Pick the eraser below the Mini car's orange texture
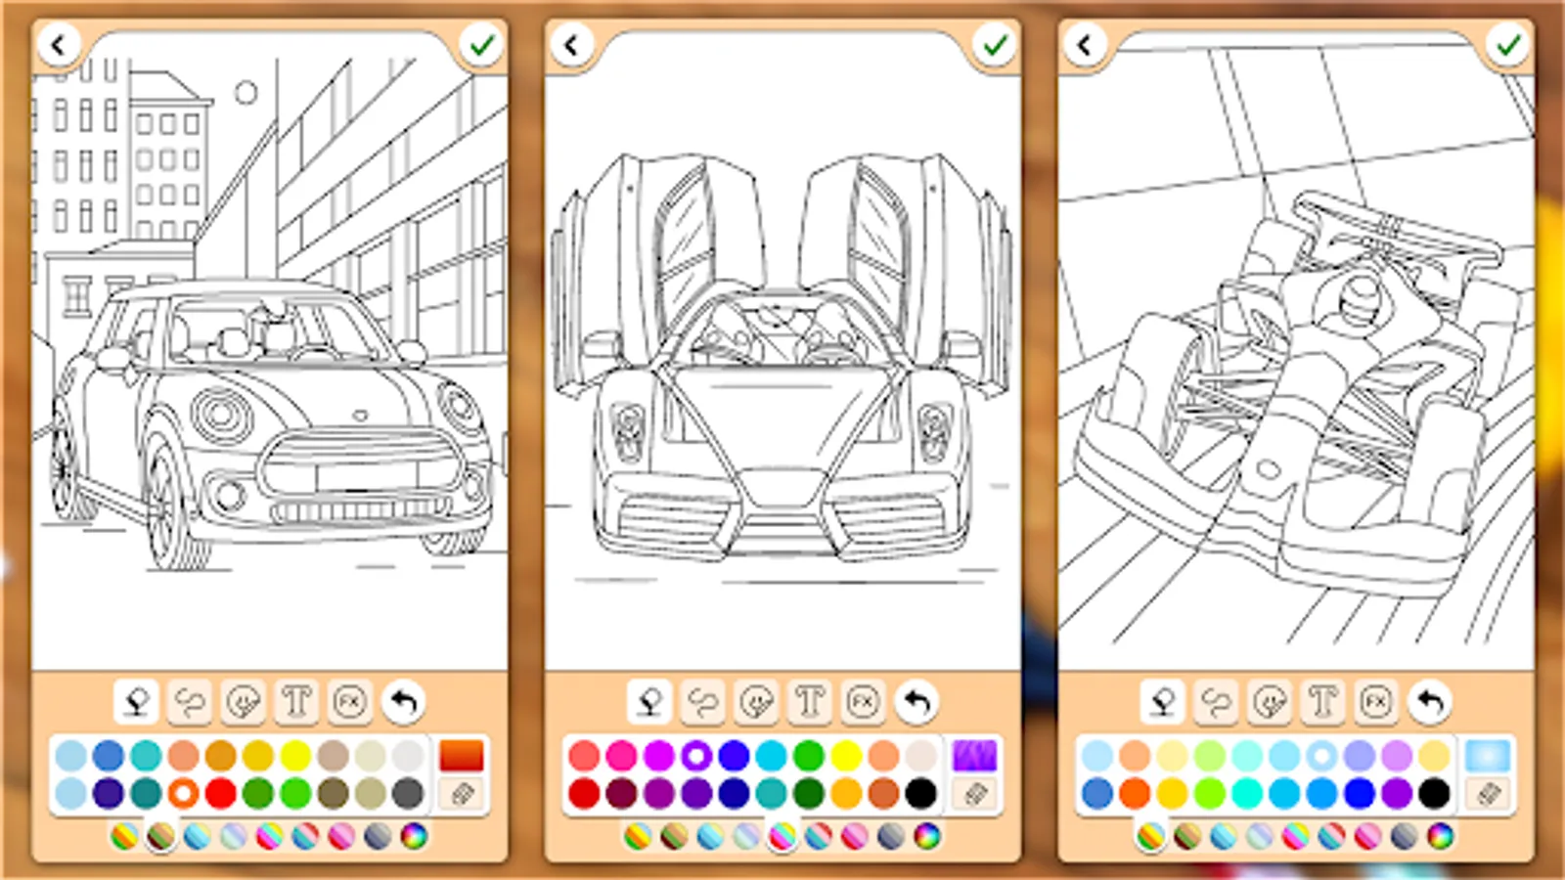Screen dimensions: 1565x880 click(462, 794)
